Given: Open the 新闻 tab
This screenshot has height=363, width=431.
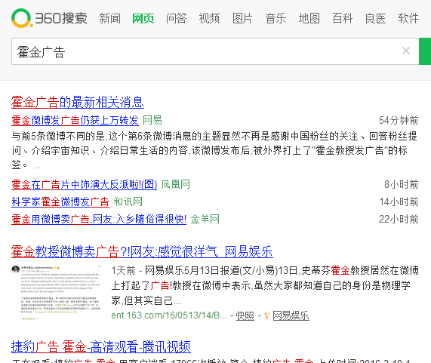Looking at the screenshot, I should [110, 19].
